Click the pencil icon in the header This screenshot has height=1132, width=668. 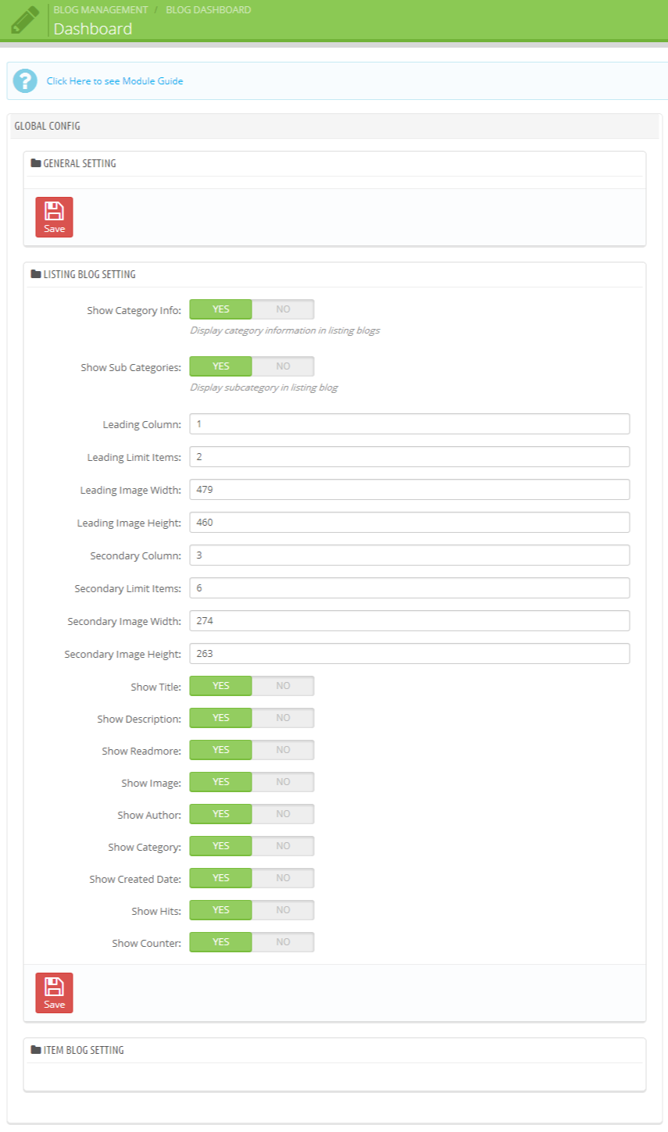25,20
